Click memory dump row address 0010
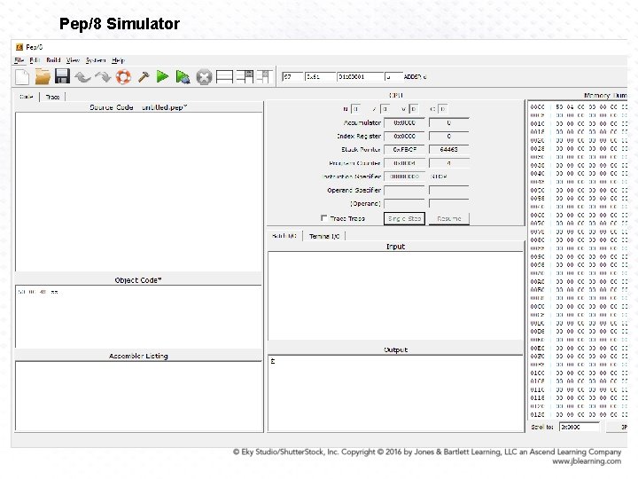The height and width of the screenshot is (479, 638). 537,123
